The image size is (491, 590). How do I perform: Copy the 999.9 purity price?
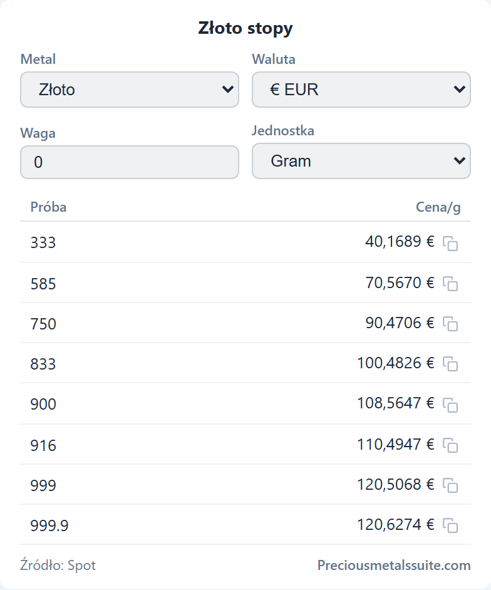pos(450,525)
